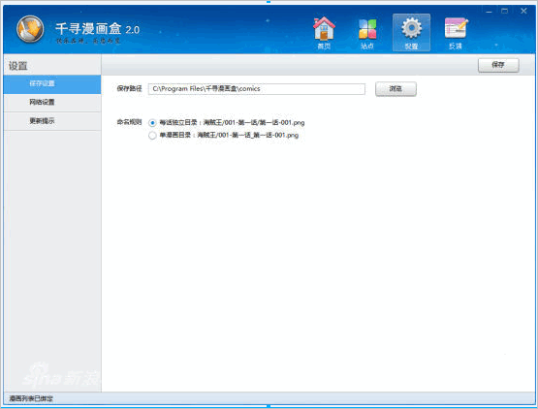Minimize the 千寻漫画盒 window
The image size is (538, 409).
click(x=489, y=12)
